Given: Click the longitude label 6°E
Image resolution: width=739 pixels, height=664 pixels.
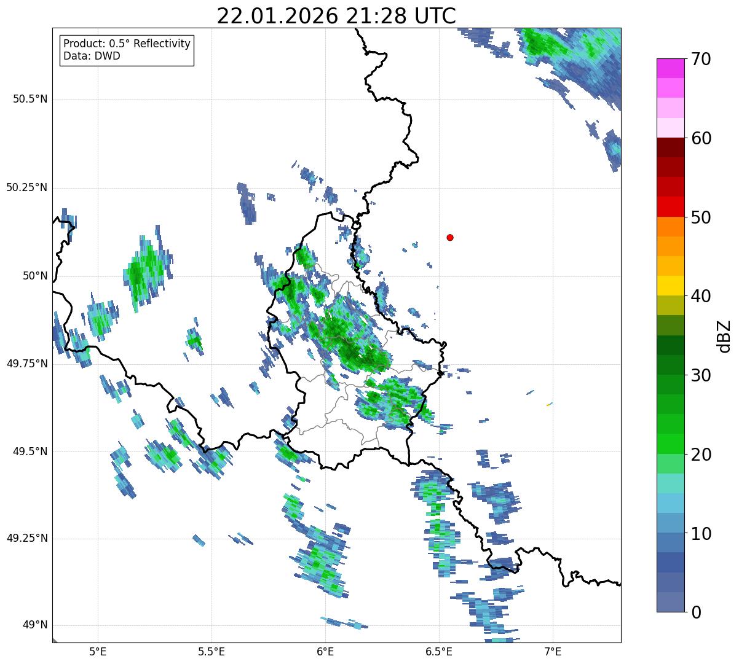Looking at the screenshot, I should pyautogui.click(x=325, y=651).
